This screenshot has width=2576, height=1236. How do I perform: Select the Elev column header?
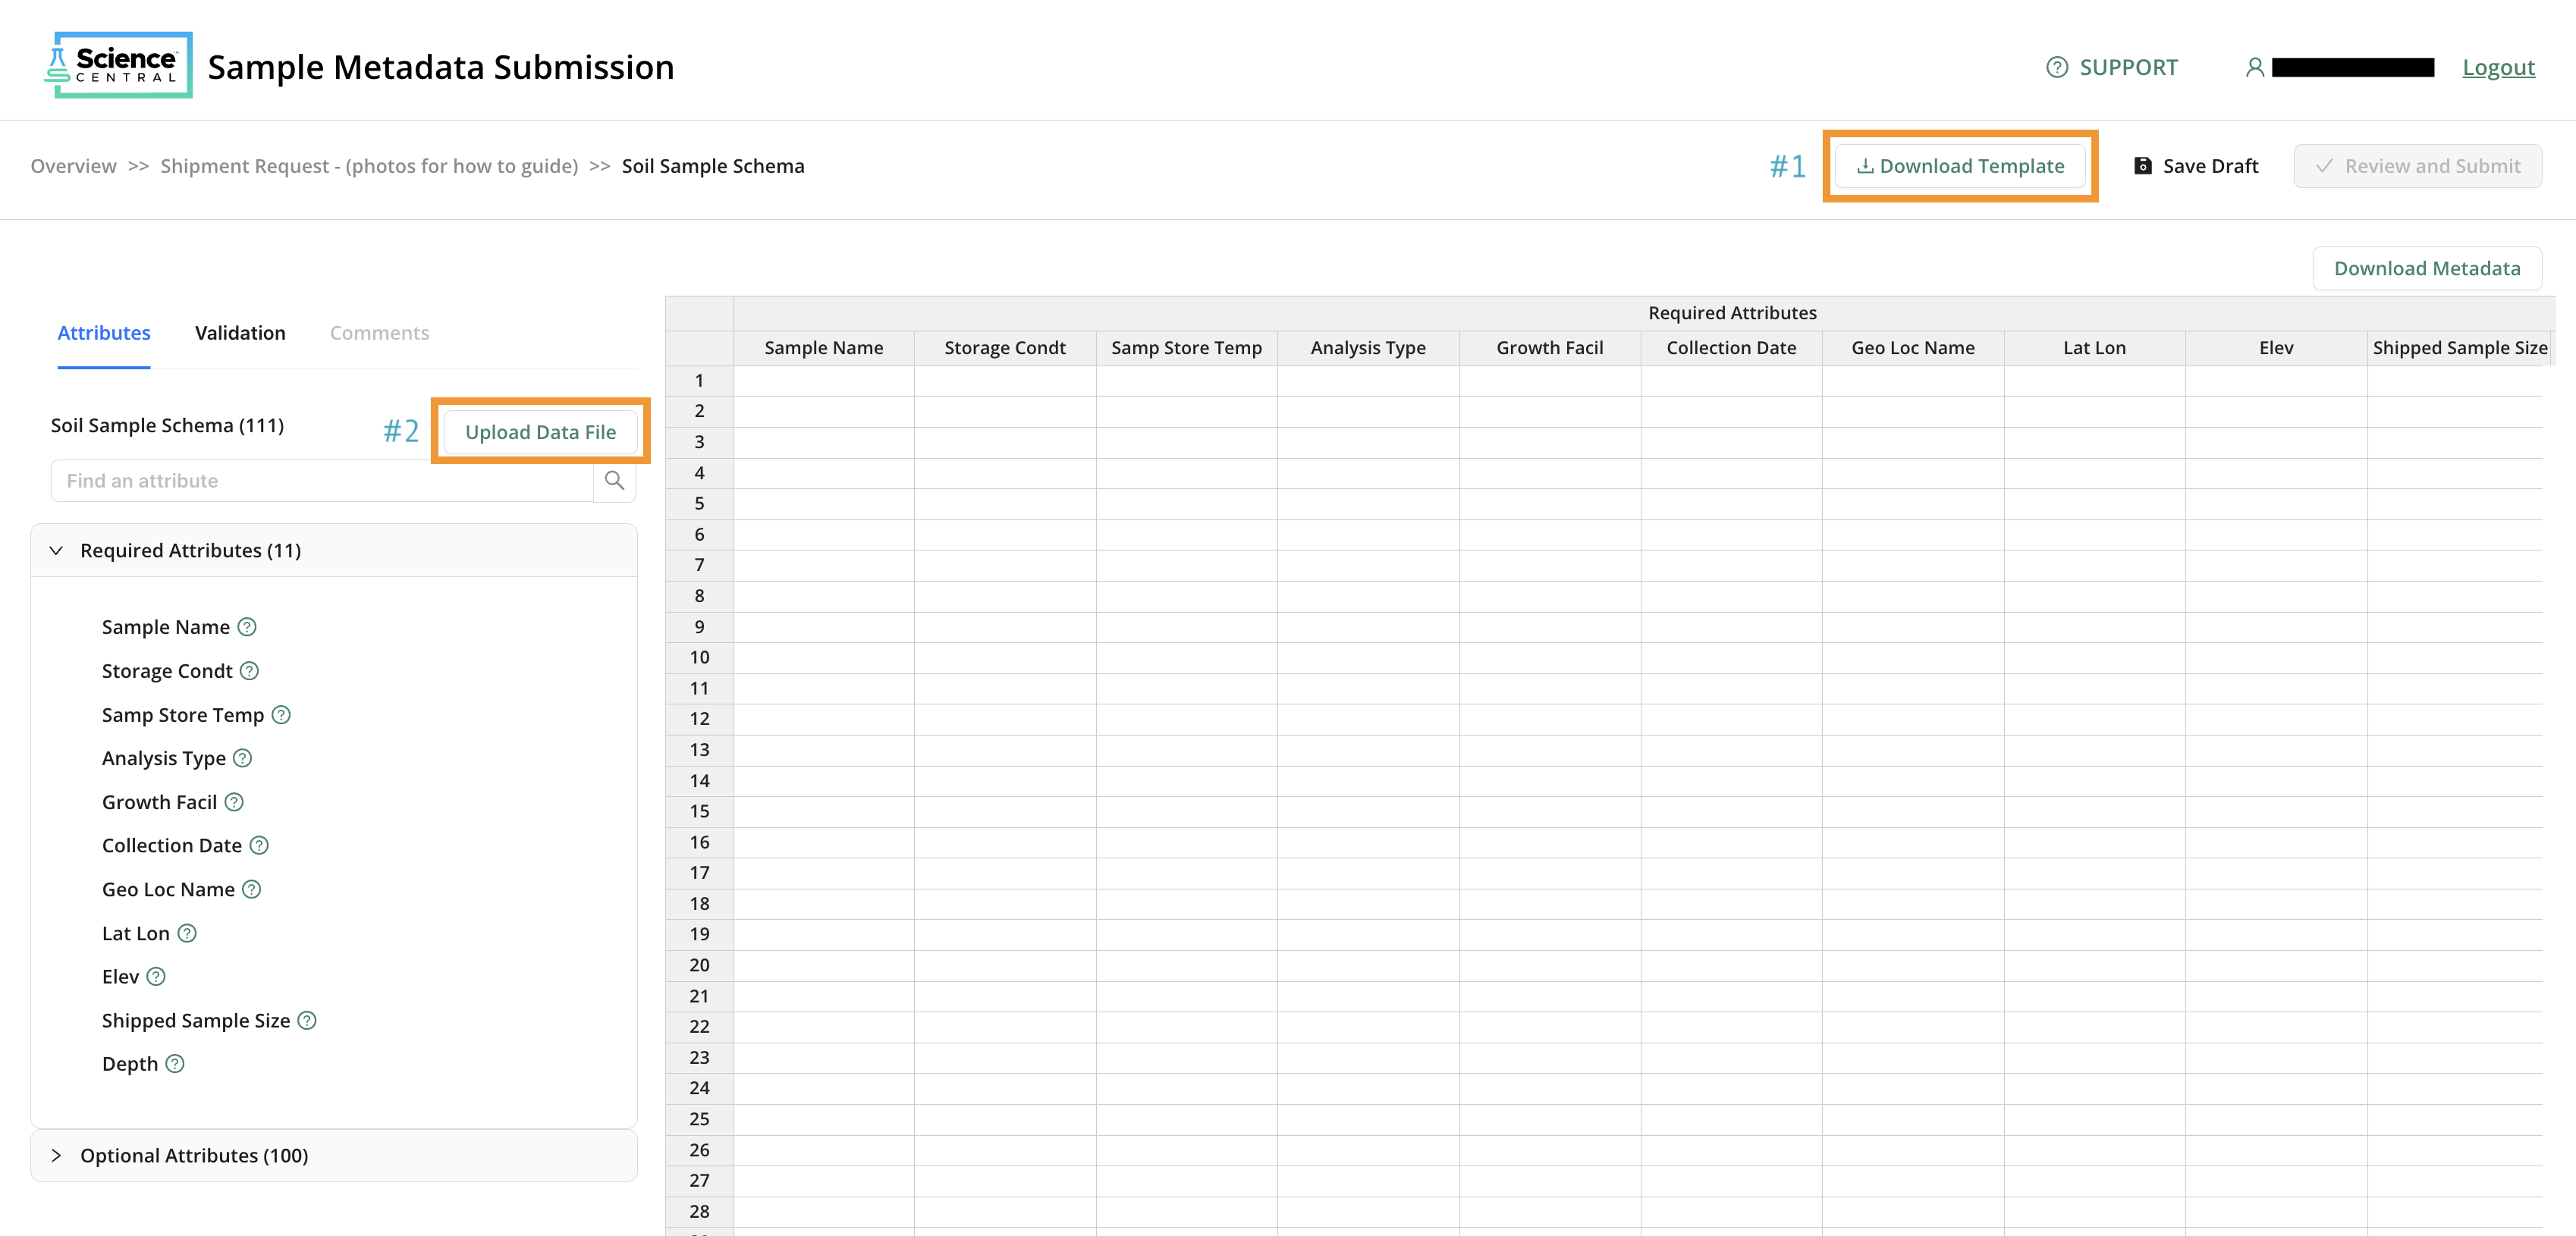click(x=2276, y=348)
